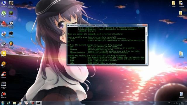This screenshot has width=187, height=105.
Task: Switch to the command prompt taskbar button
Action: pos(39,103)
